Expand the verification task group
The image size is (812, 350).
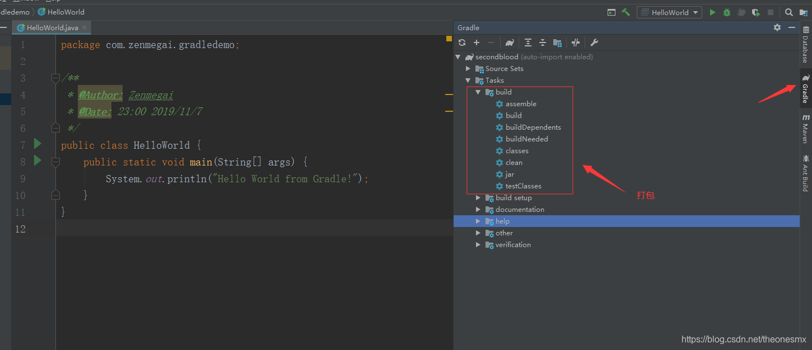[478, 245]
